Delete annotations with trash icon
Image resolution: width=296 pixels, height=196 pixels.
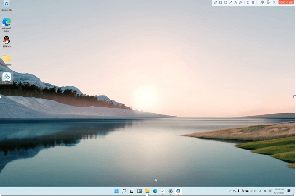tap(253, 3)
